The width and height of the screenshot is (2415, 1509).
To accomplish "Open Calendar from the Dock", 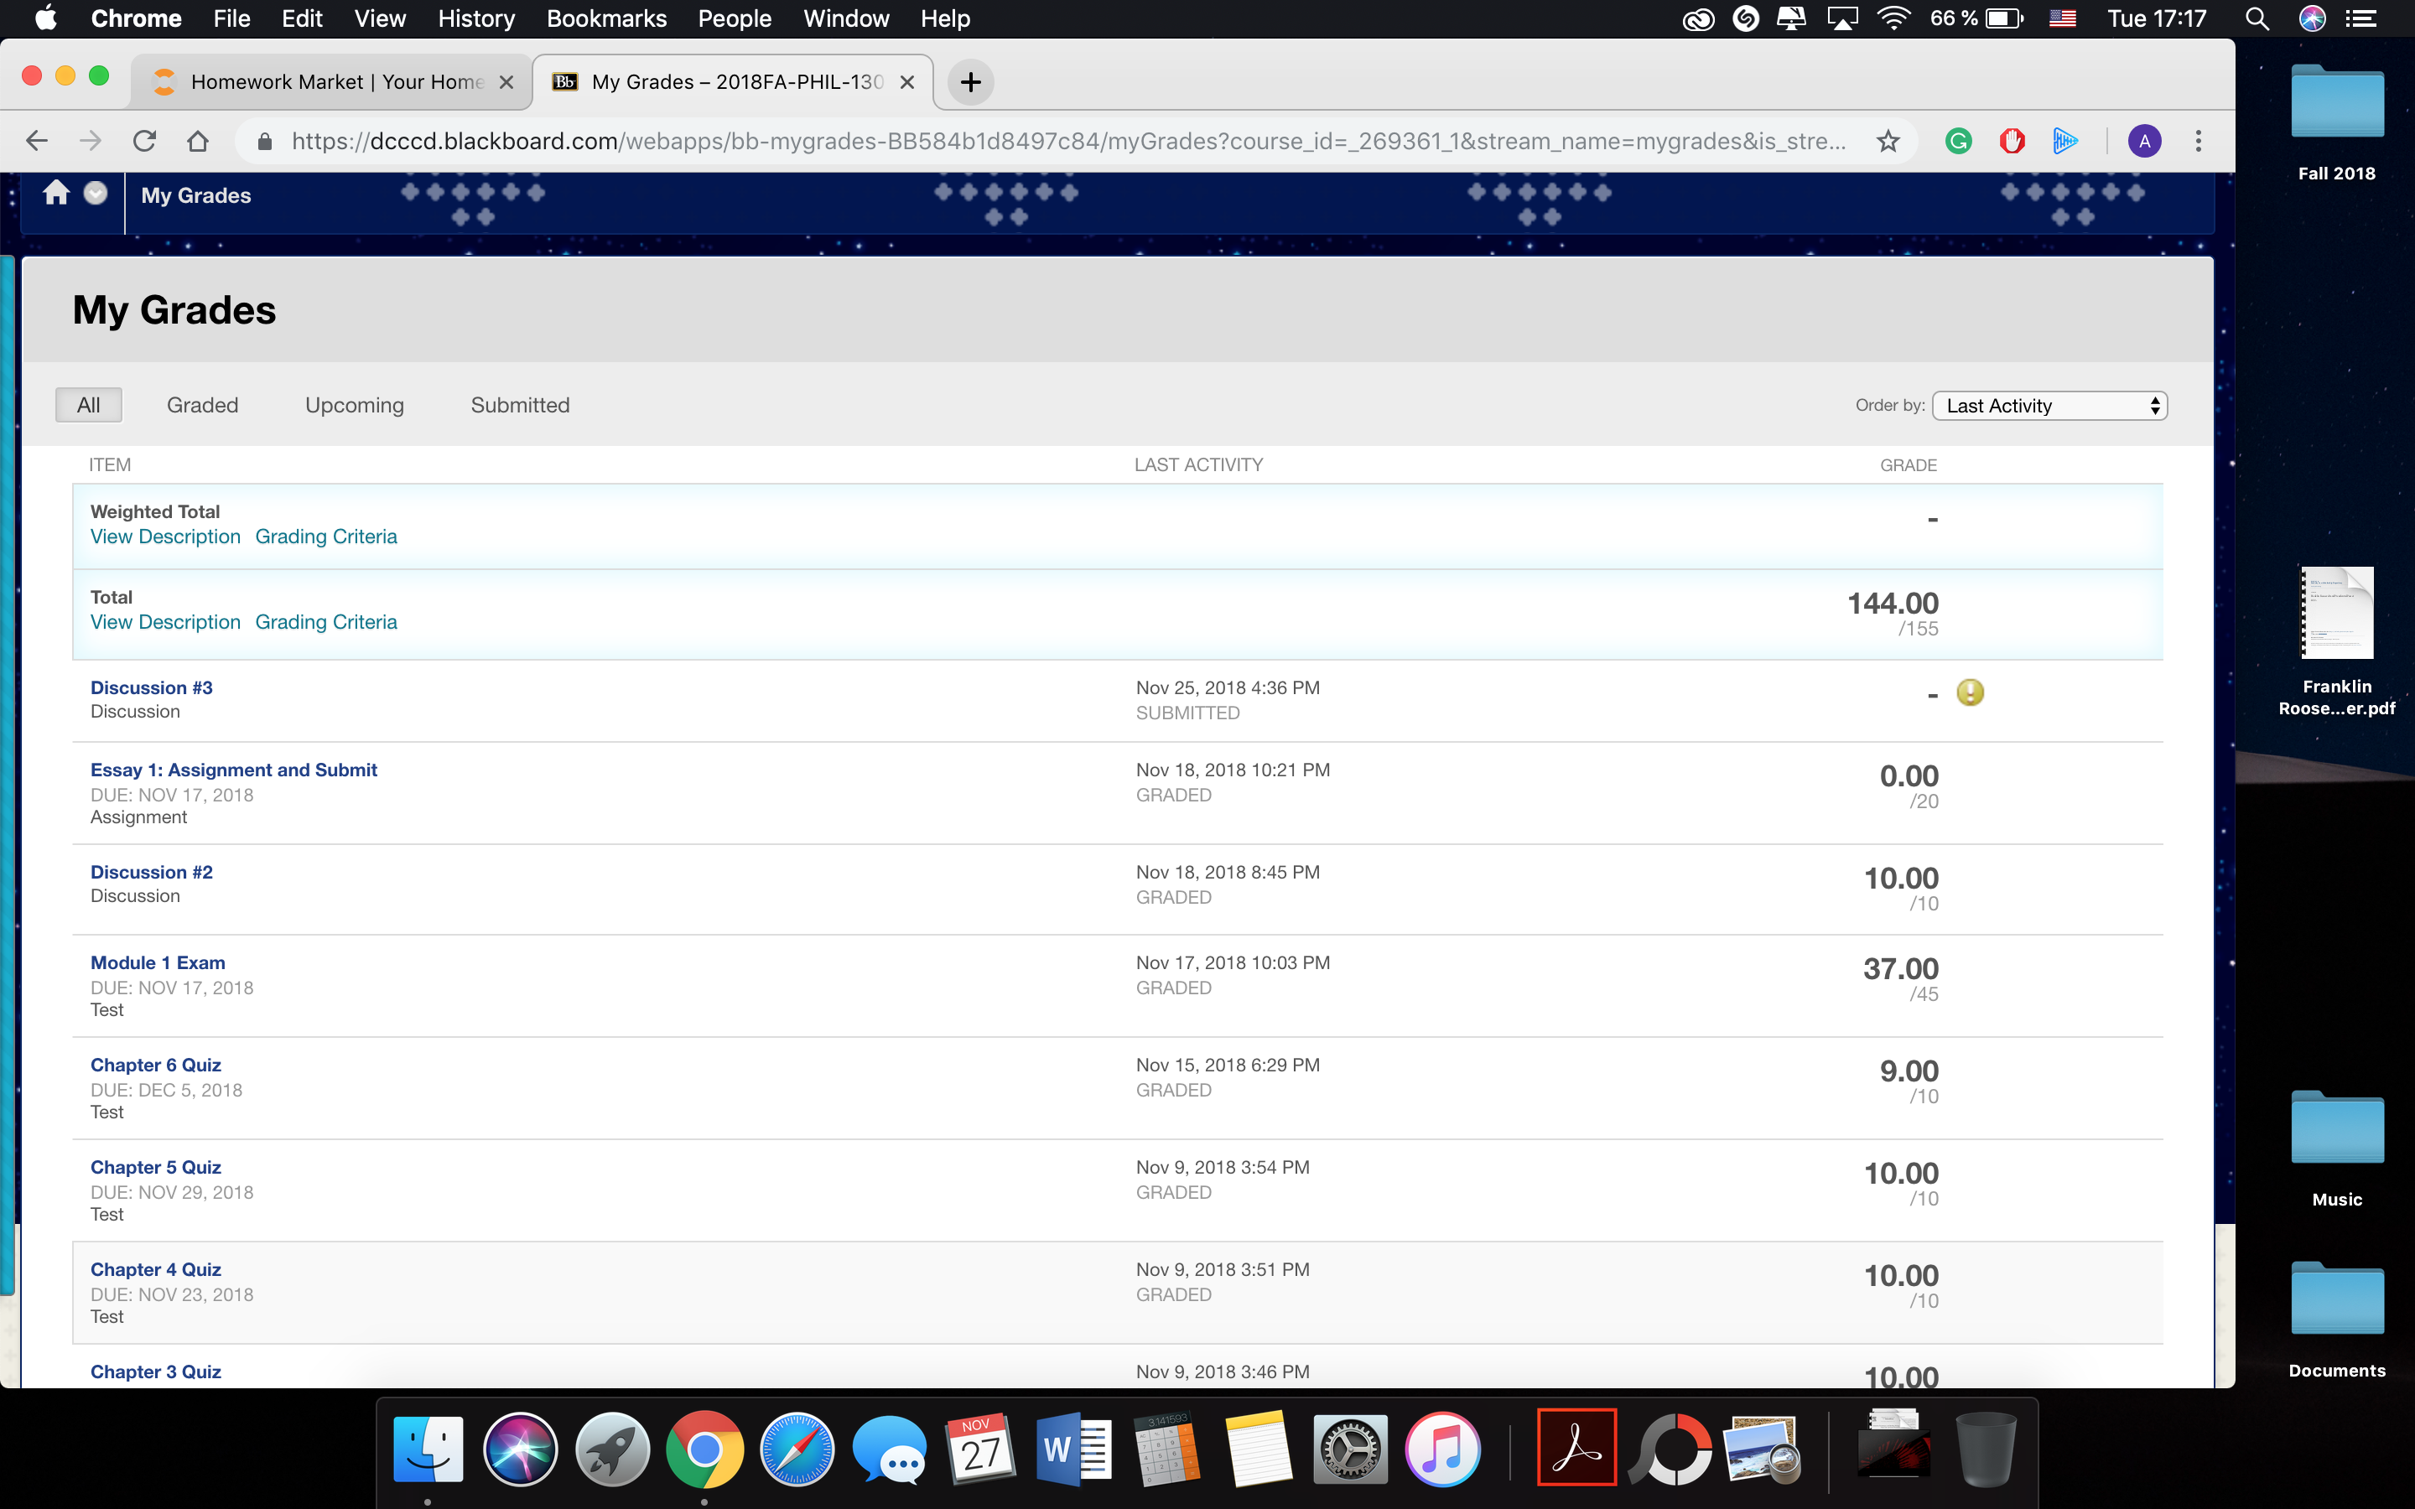I will point(981,1449).
